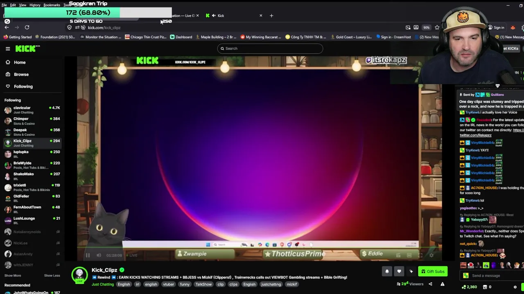Bookmark this page with the star

click(437, 27)
